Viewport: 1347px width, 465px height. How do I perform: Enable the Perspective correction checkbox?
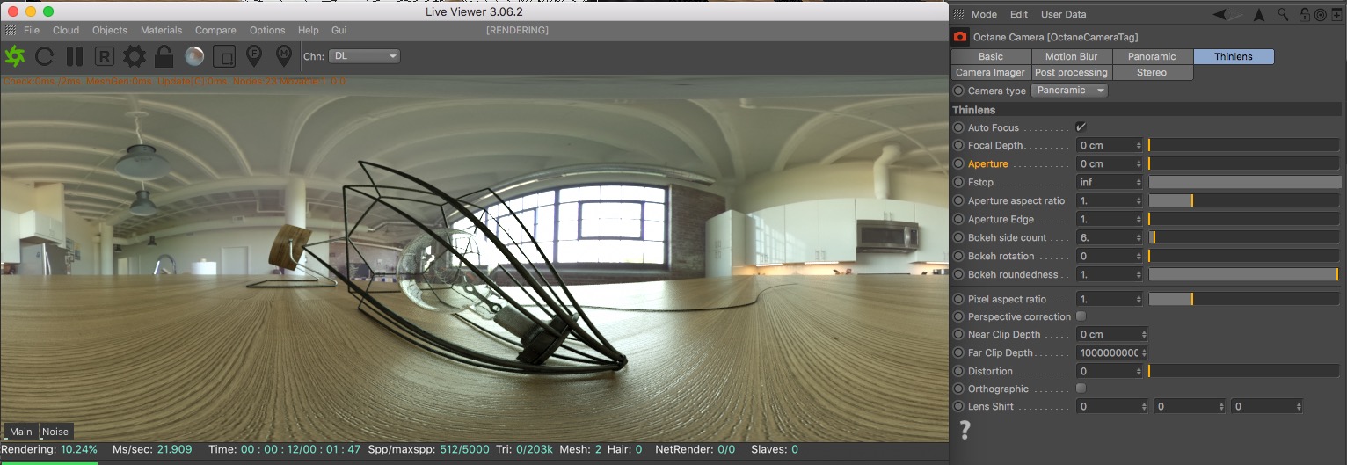pyautogui.click(x=1081, y=316)
